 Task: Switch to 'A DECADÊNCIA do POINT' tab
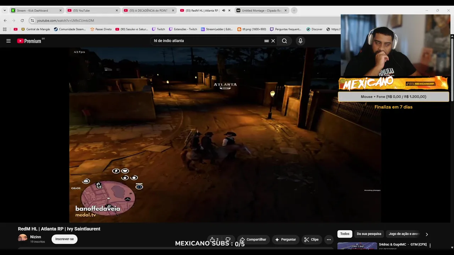[148, 11]
